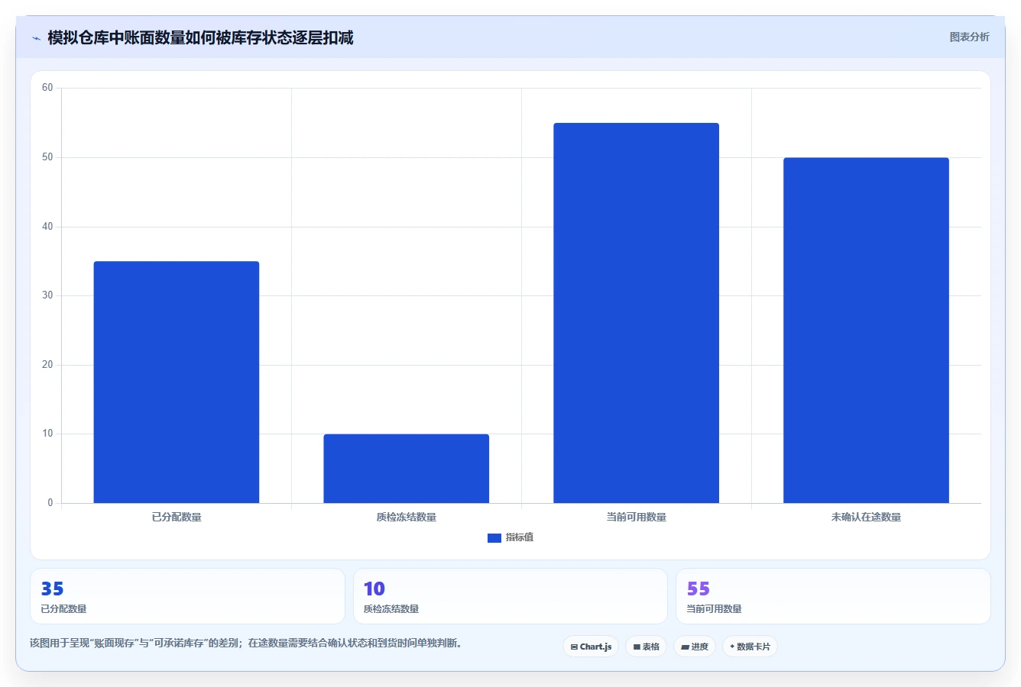The height and width of the screenshot is (687, 1021).
Task: Click the 图表分析 label in header
Action: (969, 37)
